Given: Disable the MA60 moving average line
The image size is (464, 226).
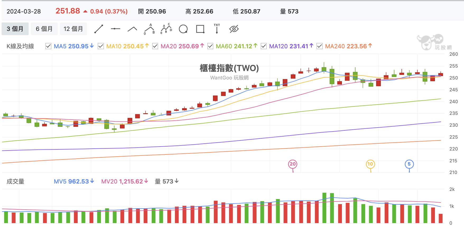Looking at the screenshot, I should (210, 46).
